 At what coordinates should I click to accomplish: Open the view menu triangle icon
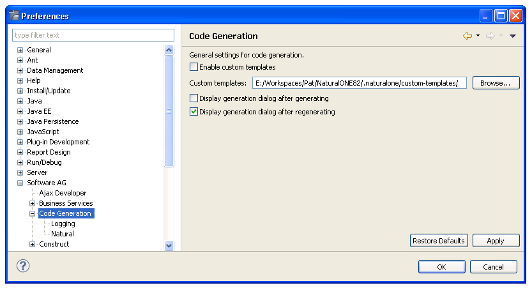click(512, 36)
